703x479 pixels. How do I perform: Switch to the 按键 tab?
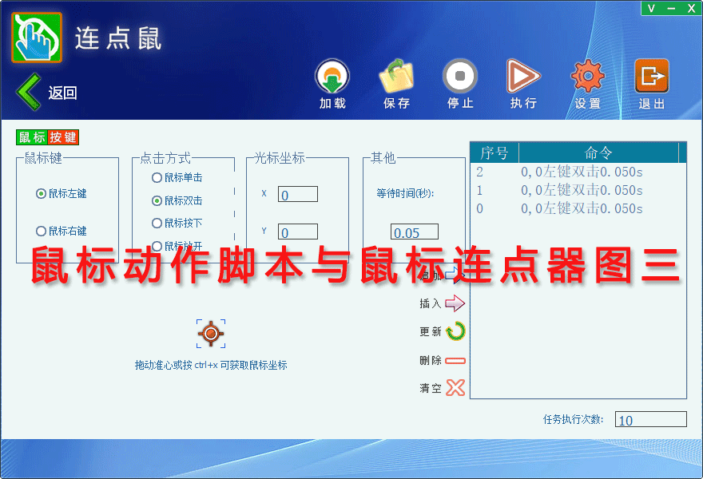click(63, 137)
